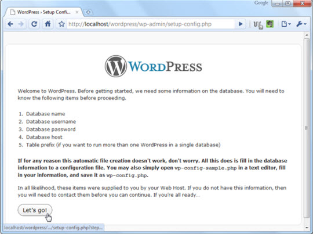Open the script extension icon in the toolbar
The image size is (313, 234).
coord(258,24)
